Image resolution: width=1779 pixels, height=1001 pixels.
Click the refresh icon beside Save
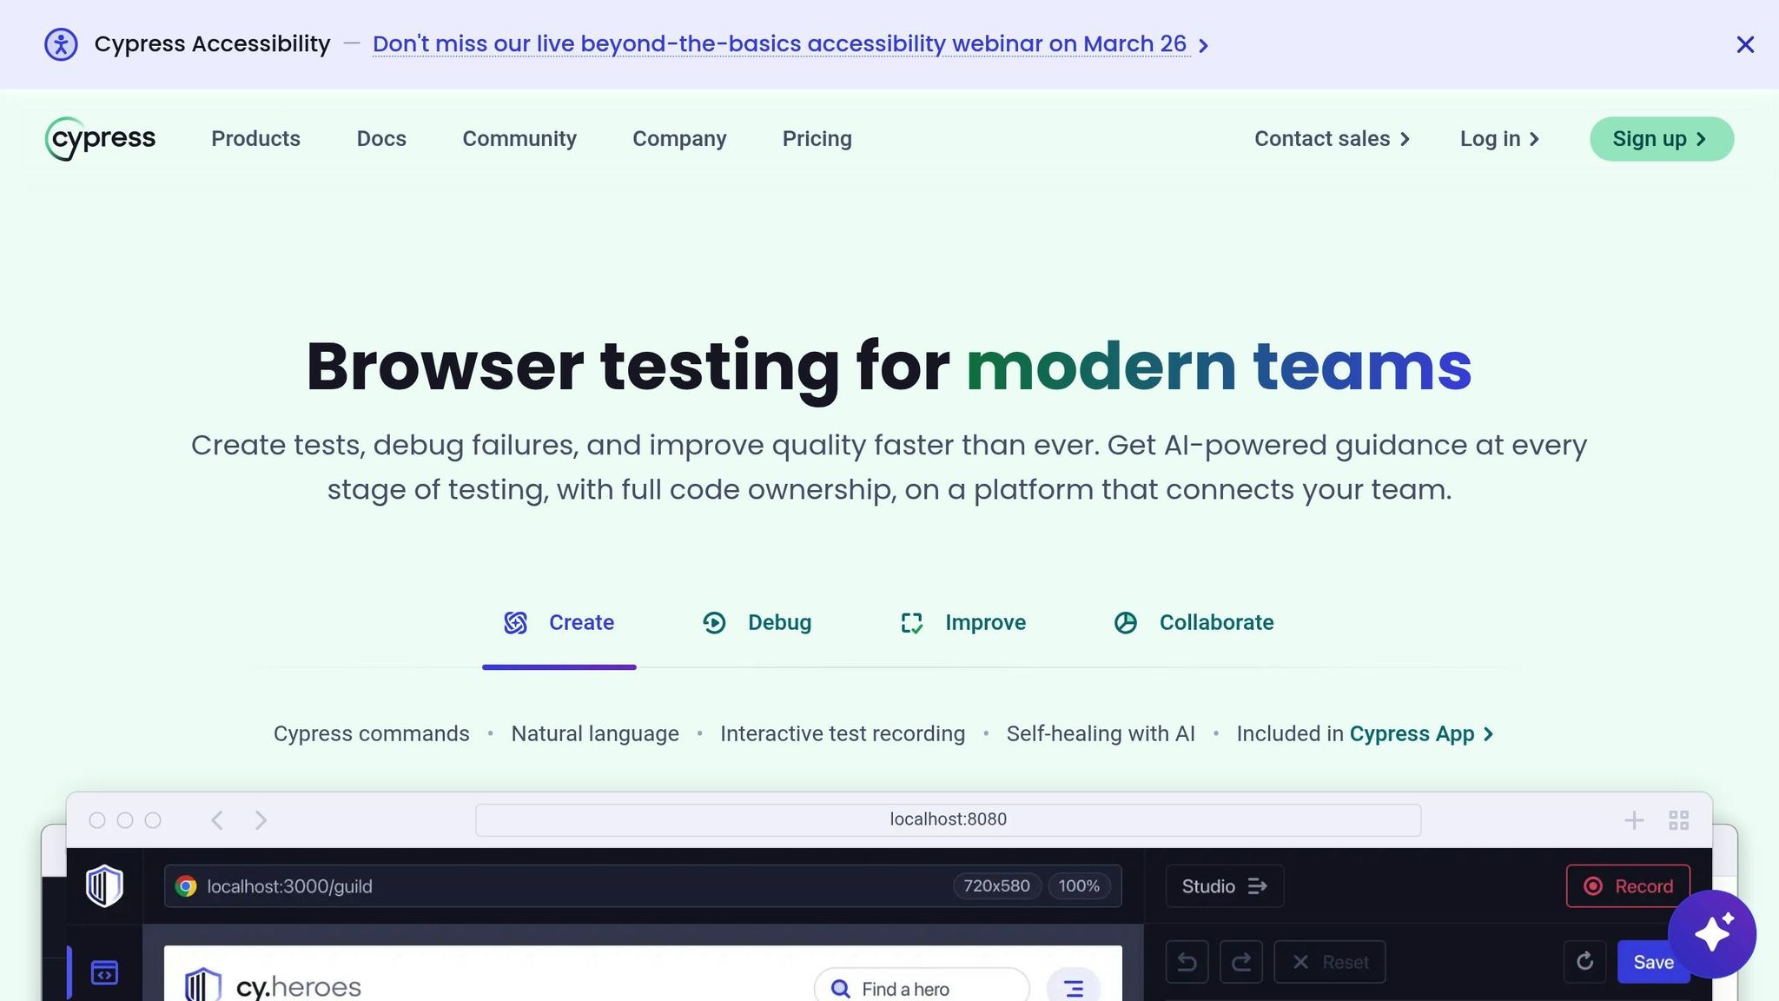1584,961
